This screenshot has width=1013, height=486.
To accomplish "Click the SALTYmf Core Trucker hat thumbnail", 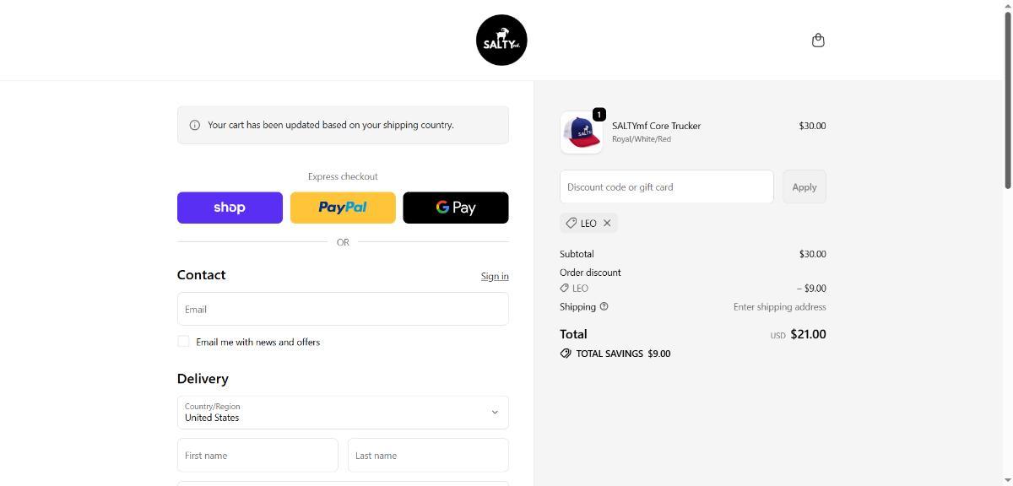I will point(582,132).
